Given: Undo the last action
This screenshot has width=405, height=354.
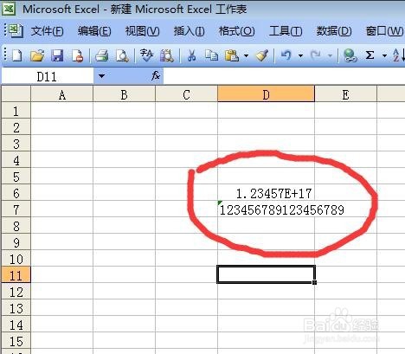Looking at the screenshot, I should point(286,55).
